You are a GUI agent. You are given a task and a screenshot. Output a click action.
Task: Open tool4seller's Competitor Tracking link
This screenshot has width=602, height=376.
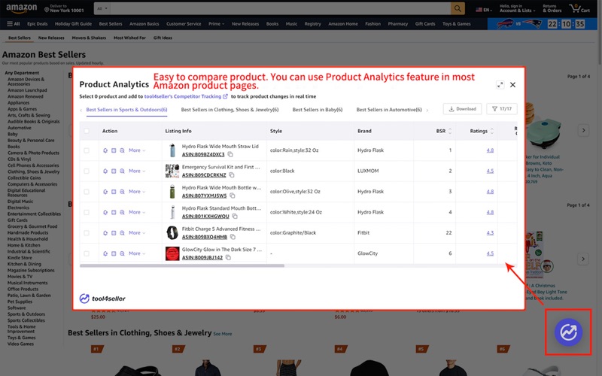click(186, 97)
